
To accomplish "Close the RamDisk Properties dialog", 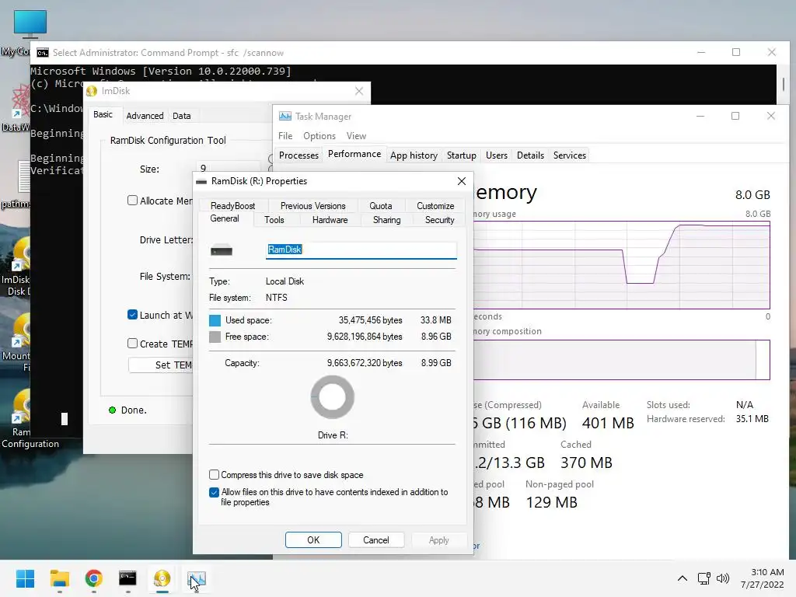I will coord(462,181).
